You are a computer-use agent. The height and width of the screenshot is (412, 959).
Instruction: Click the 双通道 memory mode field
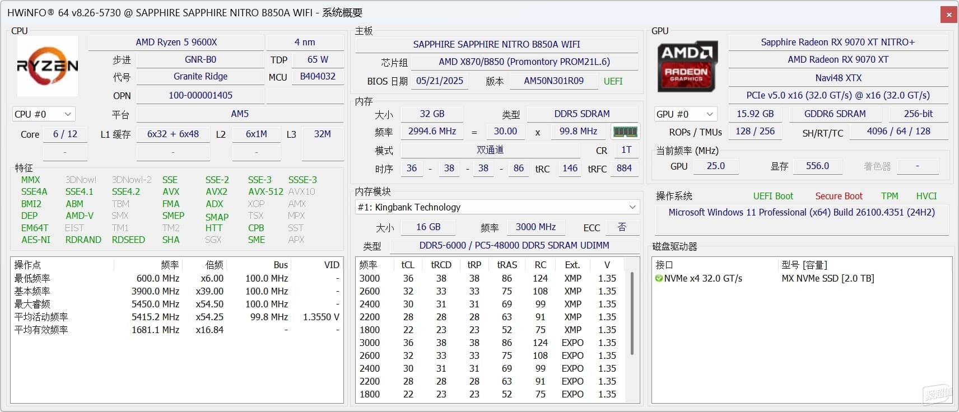(x=490, y=150)
